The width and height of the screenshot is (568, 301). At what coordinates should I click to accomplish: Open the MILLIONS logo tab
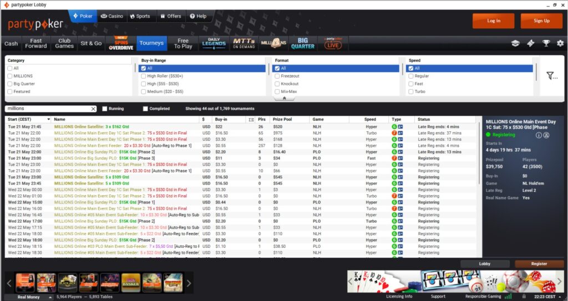pos(273,43)
